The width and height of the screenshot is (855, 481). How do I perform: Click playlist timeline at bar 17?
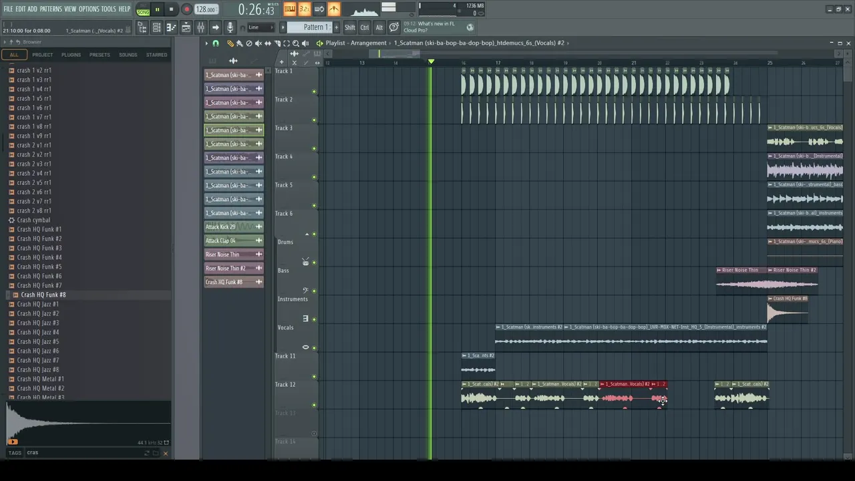[498, 63]
